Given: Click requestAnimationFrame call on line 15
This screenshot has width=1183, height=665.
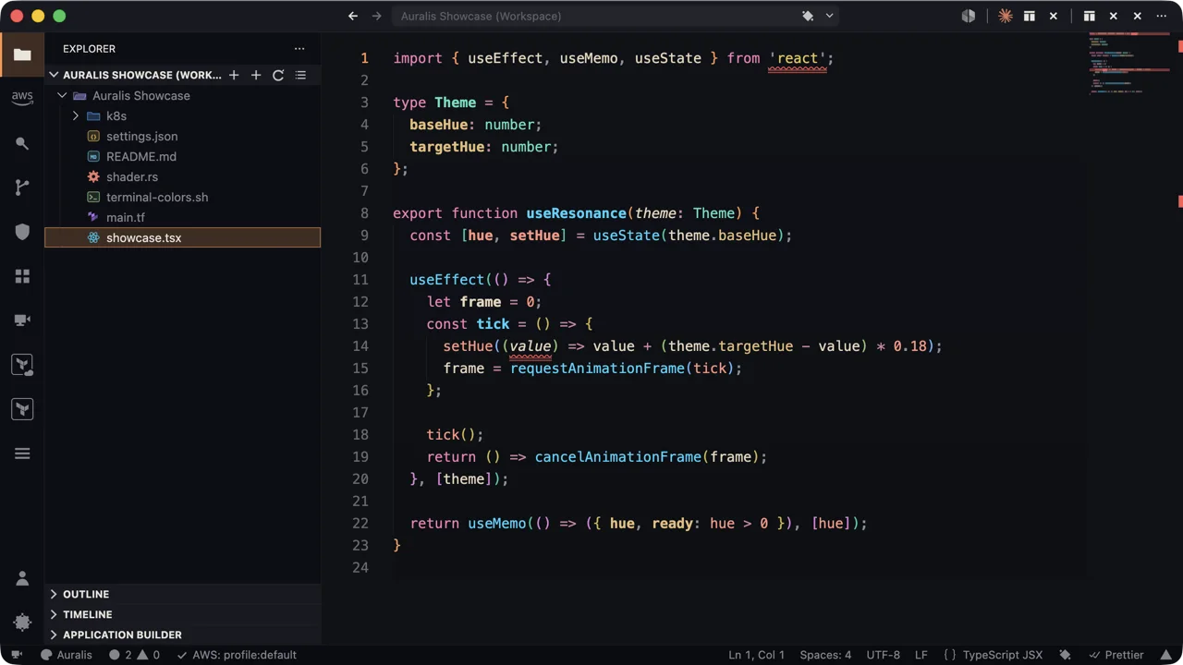Looking at the screenshot, I should click(x=598, y=369).
